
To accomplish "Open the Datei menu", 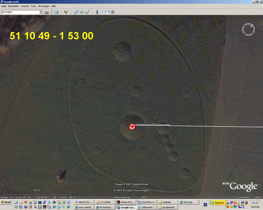I will [x=4, y=6].
